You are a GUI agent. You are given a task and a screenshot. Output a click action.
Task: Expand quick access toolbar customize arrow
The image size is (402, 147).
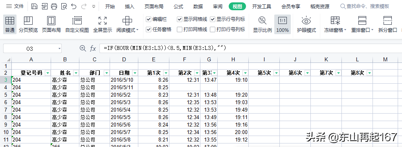pos(94,7)
